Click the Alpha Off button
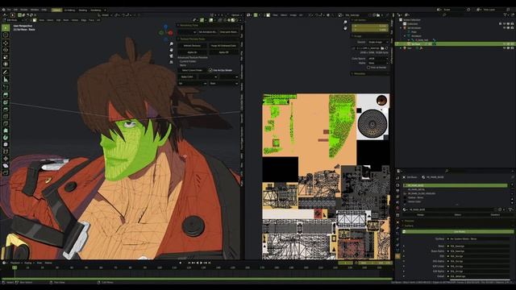Viewport: 516px width, 290px height. click(x=223, y=52)
